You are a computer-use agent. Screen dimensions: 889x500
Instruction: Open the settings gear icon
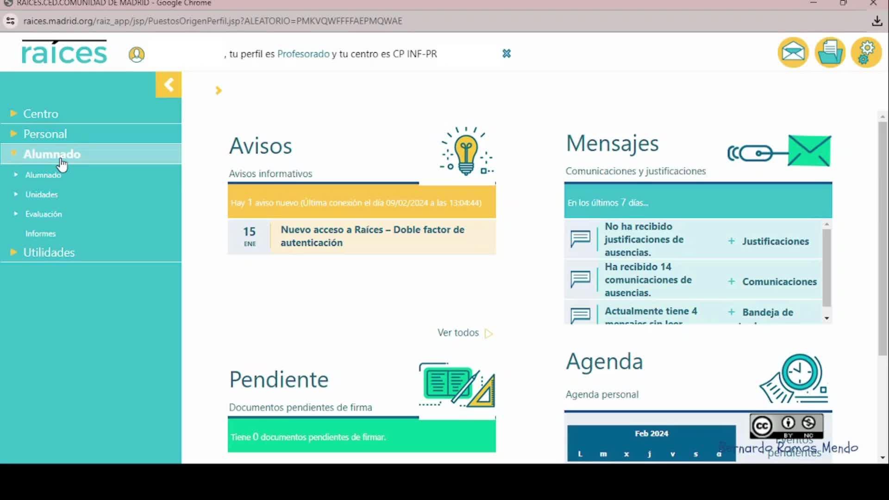tap(866, 52)
